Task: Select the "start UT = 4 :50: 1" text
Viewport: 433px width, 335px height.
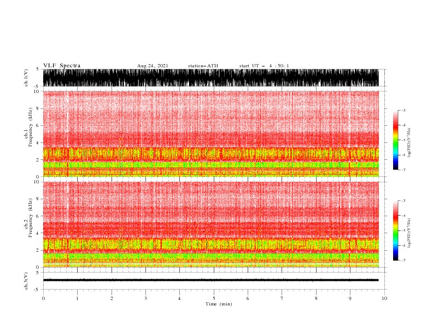Action: [264, 66]
